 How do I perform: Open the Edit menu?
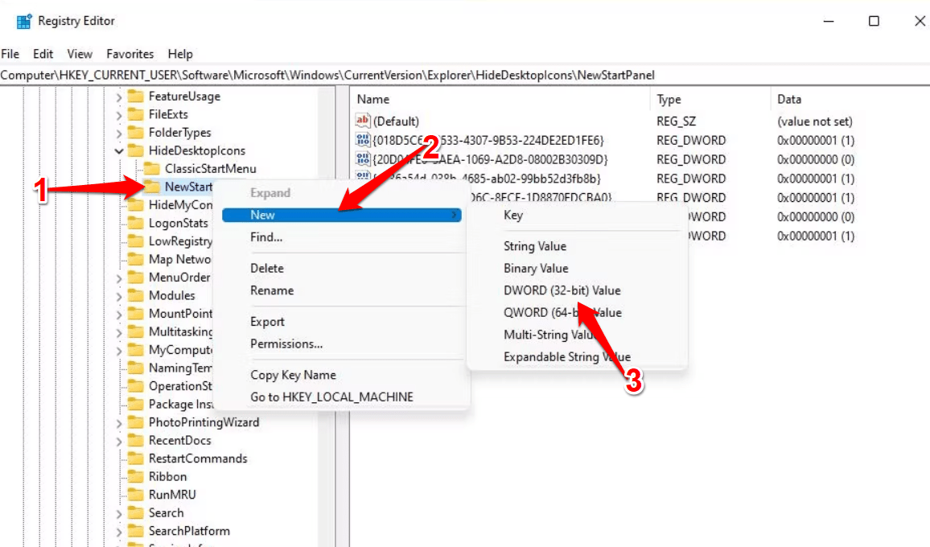pos(43,54)
